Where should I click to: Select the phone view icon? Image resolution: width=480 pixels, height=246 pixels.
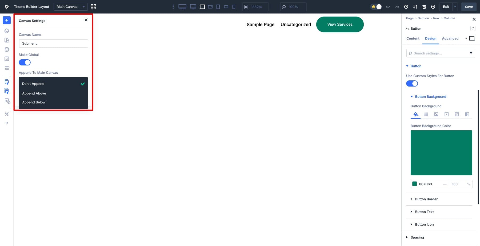(x=234, y=7)
